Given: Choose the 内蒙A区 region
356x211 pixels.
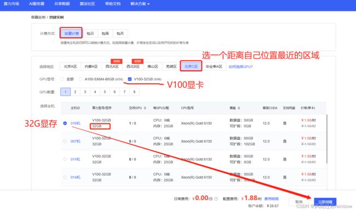Looking at the screenshot, I should (x=91, y=66).
